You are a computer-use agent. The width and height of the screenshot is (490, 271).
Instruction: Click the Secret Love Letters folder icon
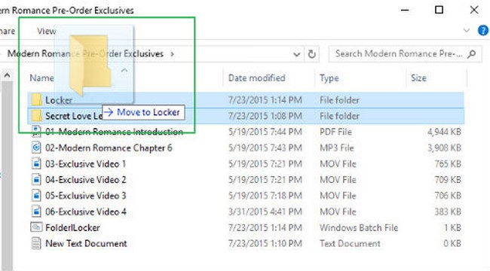click(36, 116)
